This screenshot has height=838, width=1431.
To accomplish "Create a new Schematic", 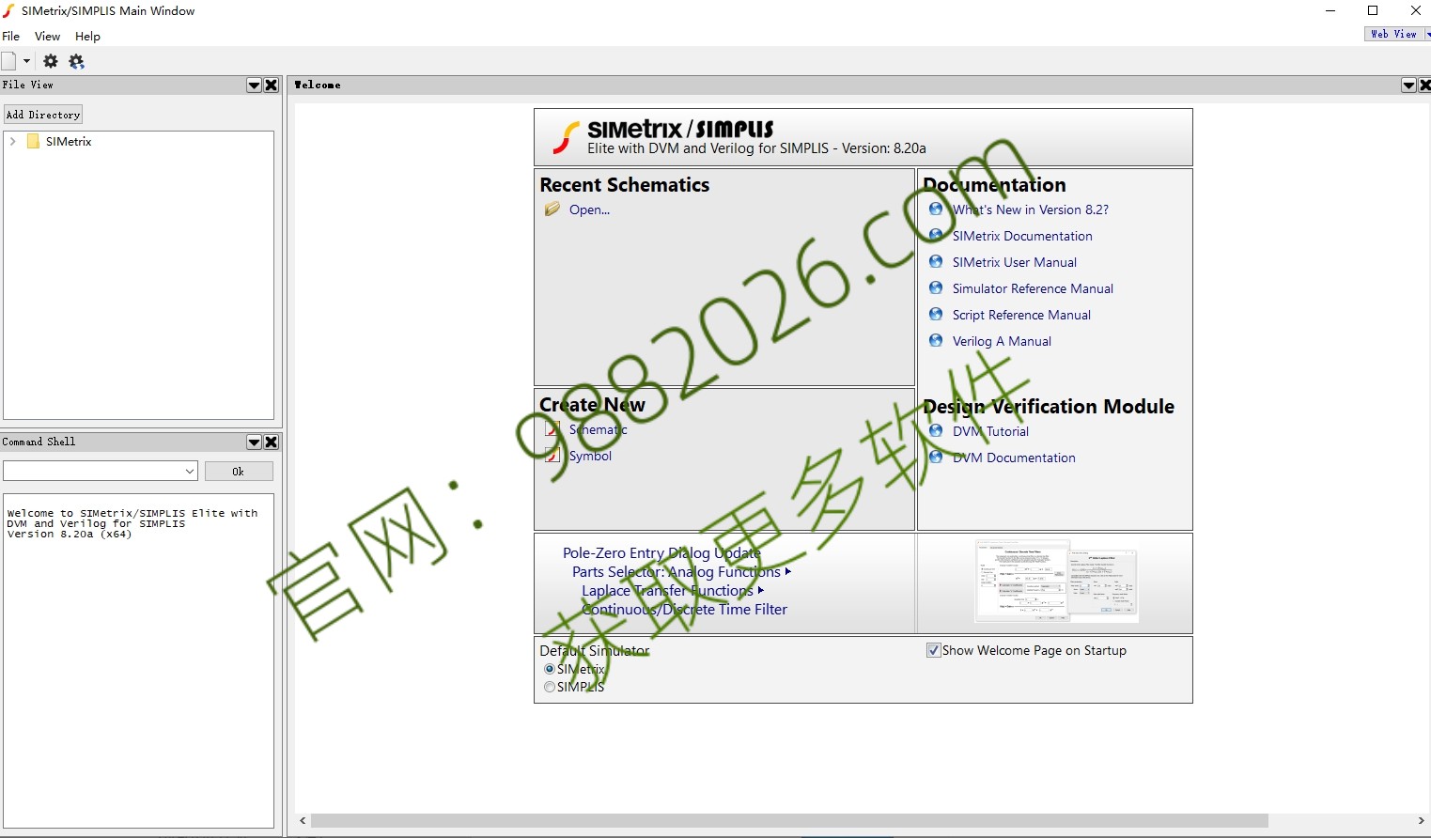I will pyautogui.click(x=598, y=429).
